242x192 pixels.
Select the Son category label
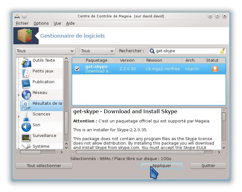click(x=36, y=125)
